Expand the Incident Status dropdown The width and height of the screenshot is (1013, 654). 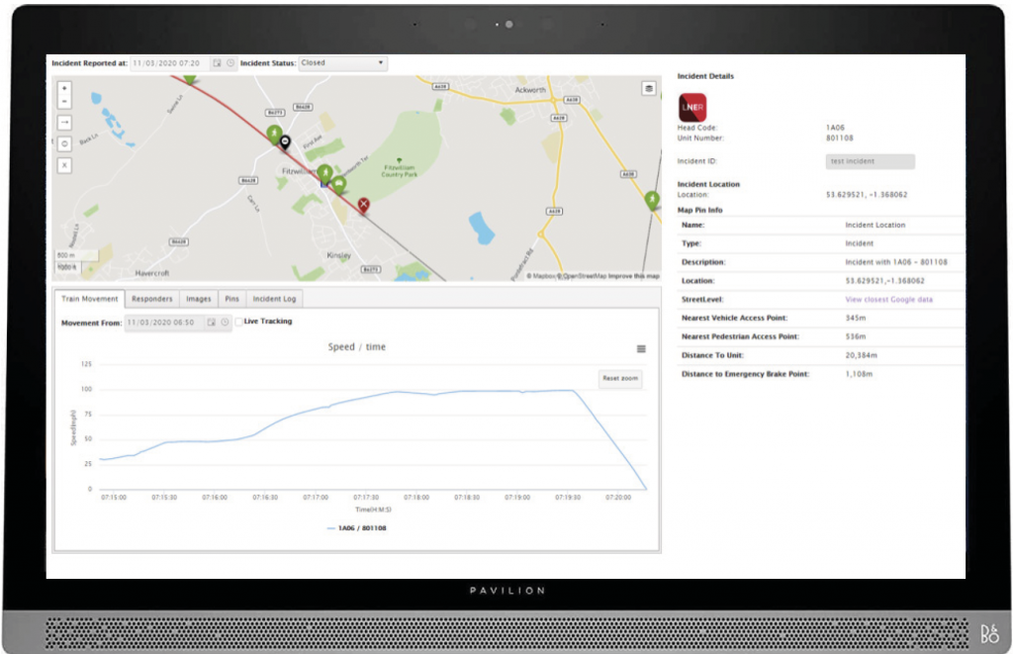[342, 63]
